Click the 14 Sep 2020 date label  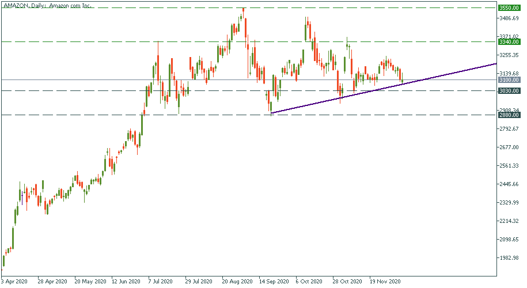[274, 282]
